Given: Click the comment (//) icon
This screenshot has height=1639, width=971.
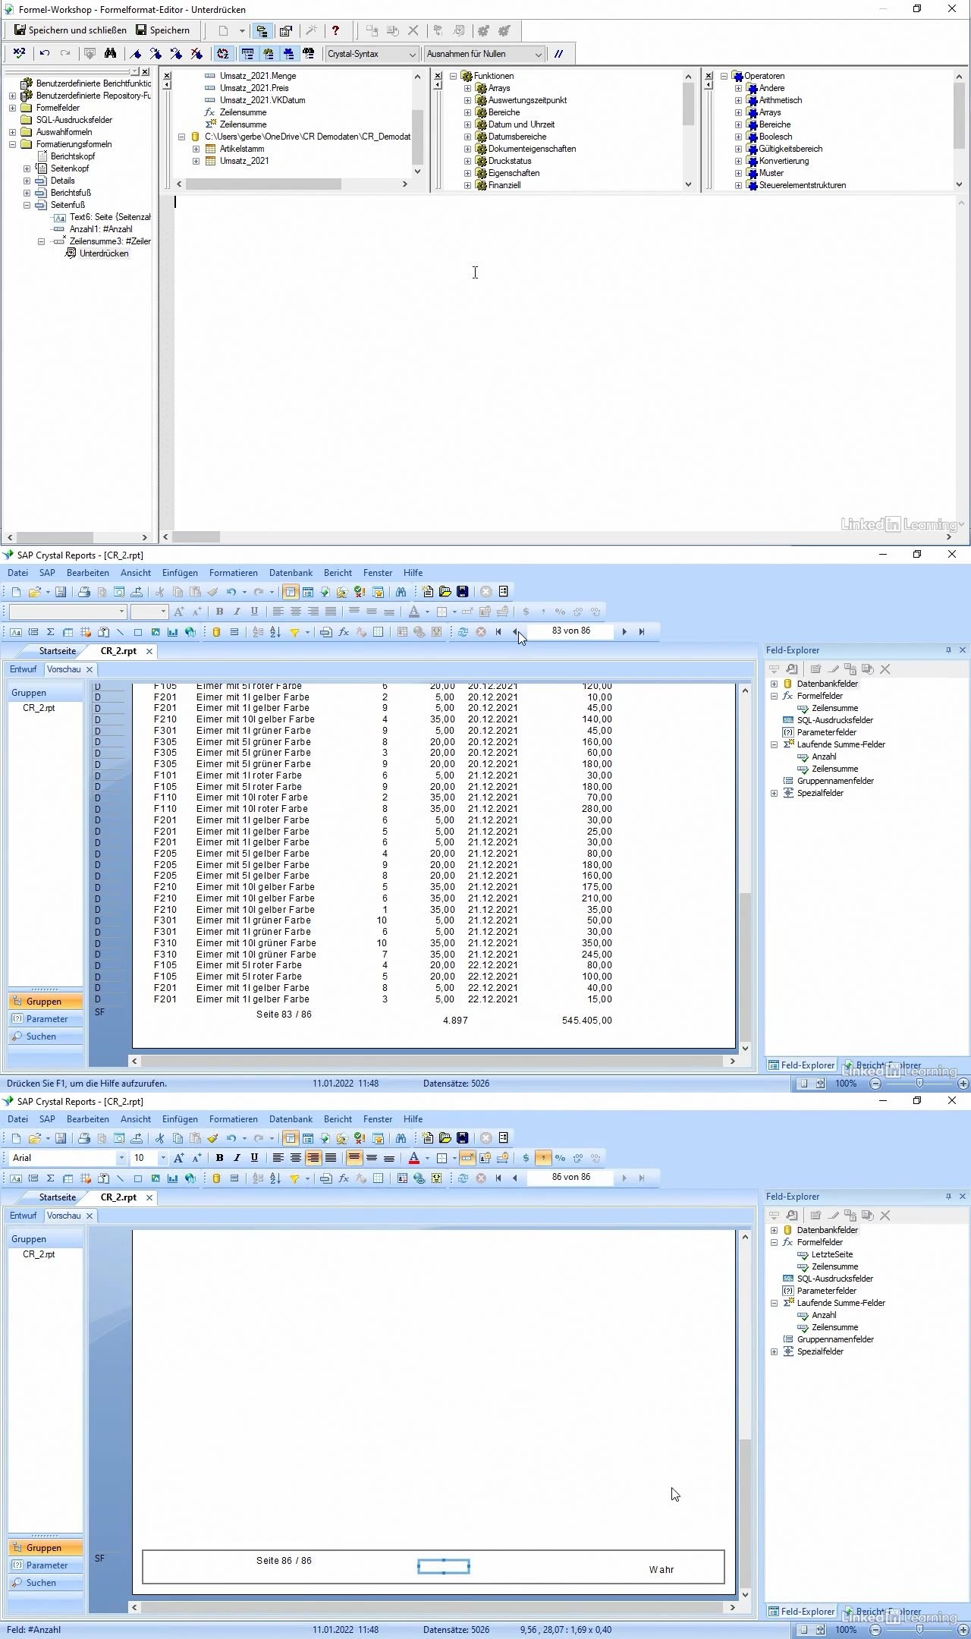Looking at the screenshot, I should [558, 54].
